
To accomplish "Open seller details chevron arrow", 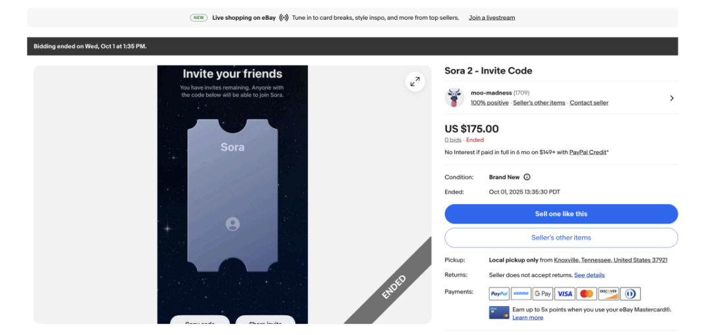I will tap(671, 98).
